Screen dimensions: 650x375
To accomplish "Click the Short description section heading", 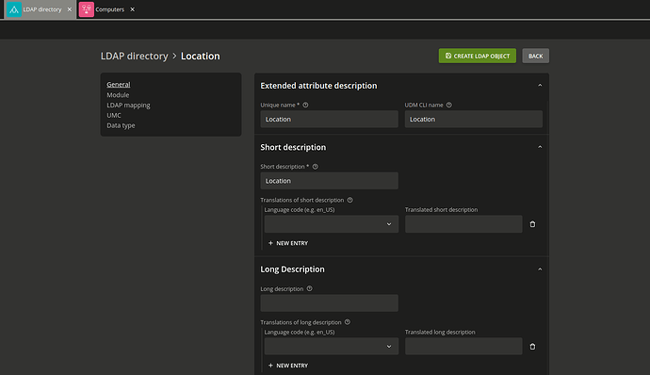I will point(293,147).
